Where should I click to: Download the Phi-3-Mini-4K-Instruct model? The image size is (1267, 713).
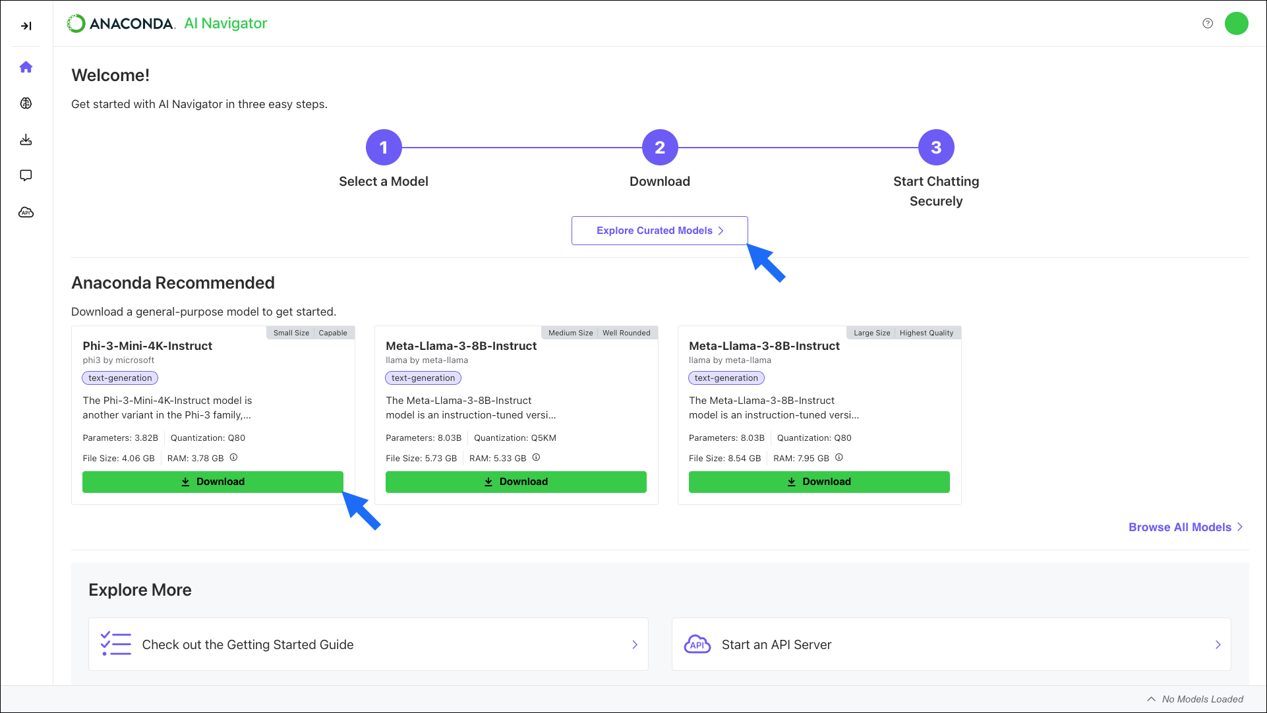click(212, 482)
